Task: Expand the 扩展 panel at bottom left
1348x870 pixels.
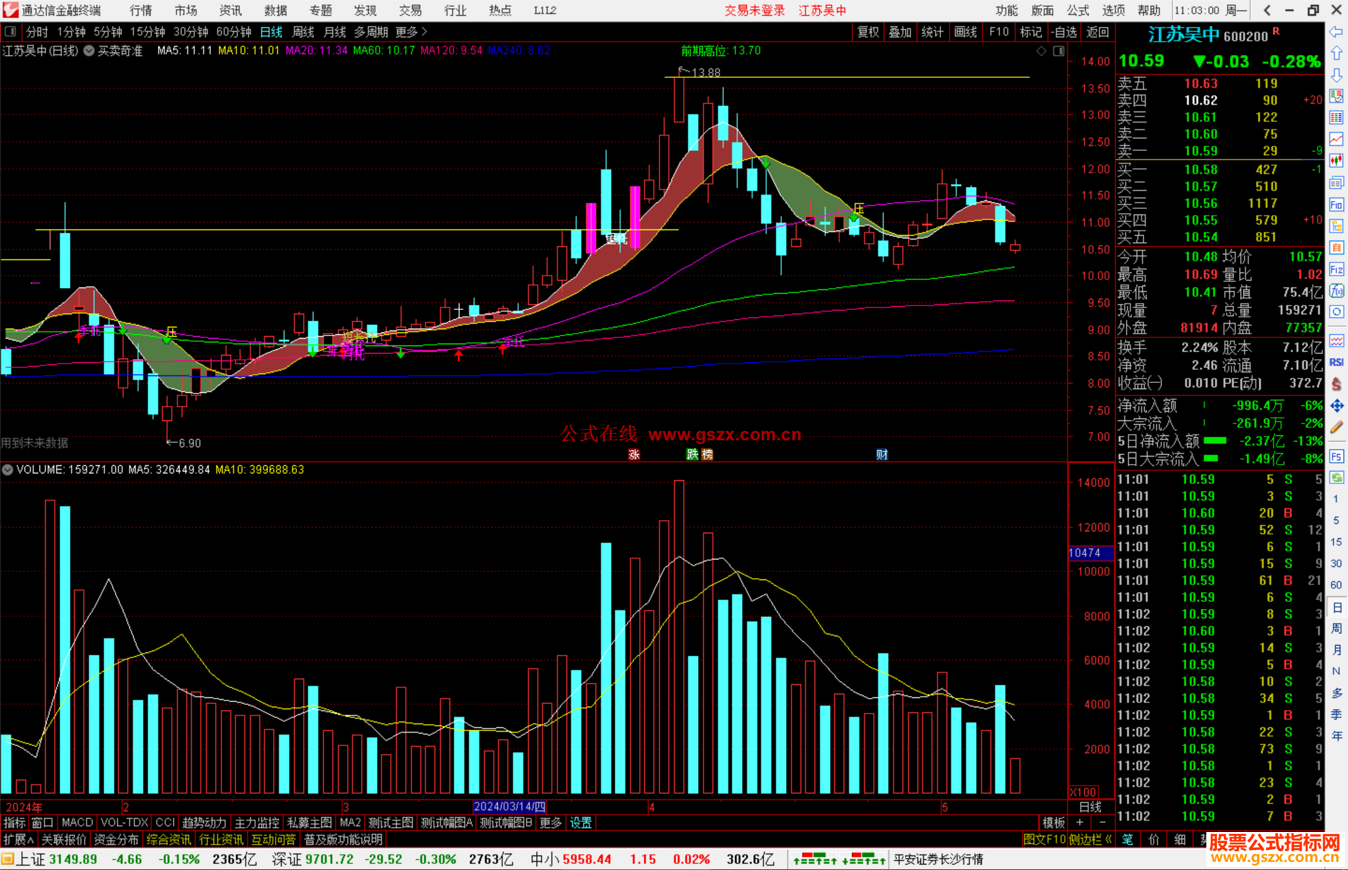Action: click(x=18, y=839)
